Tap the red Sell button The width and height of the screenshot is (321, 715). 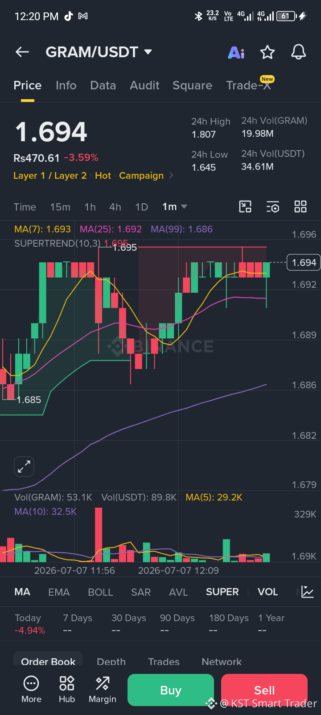click(x=264, y=690)
